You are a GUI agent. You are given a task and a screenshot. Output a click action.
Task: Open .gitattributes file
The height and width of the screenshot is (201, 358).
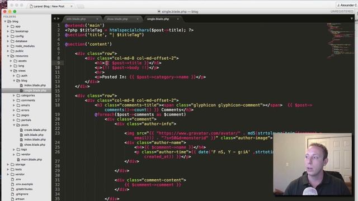point(24,189)
